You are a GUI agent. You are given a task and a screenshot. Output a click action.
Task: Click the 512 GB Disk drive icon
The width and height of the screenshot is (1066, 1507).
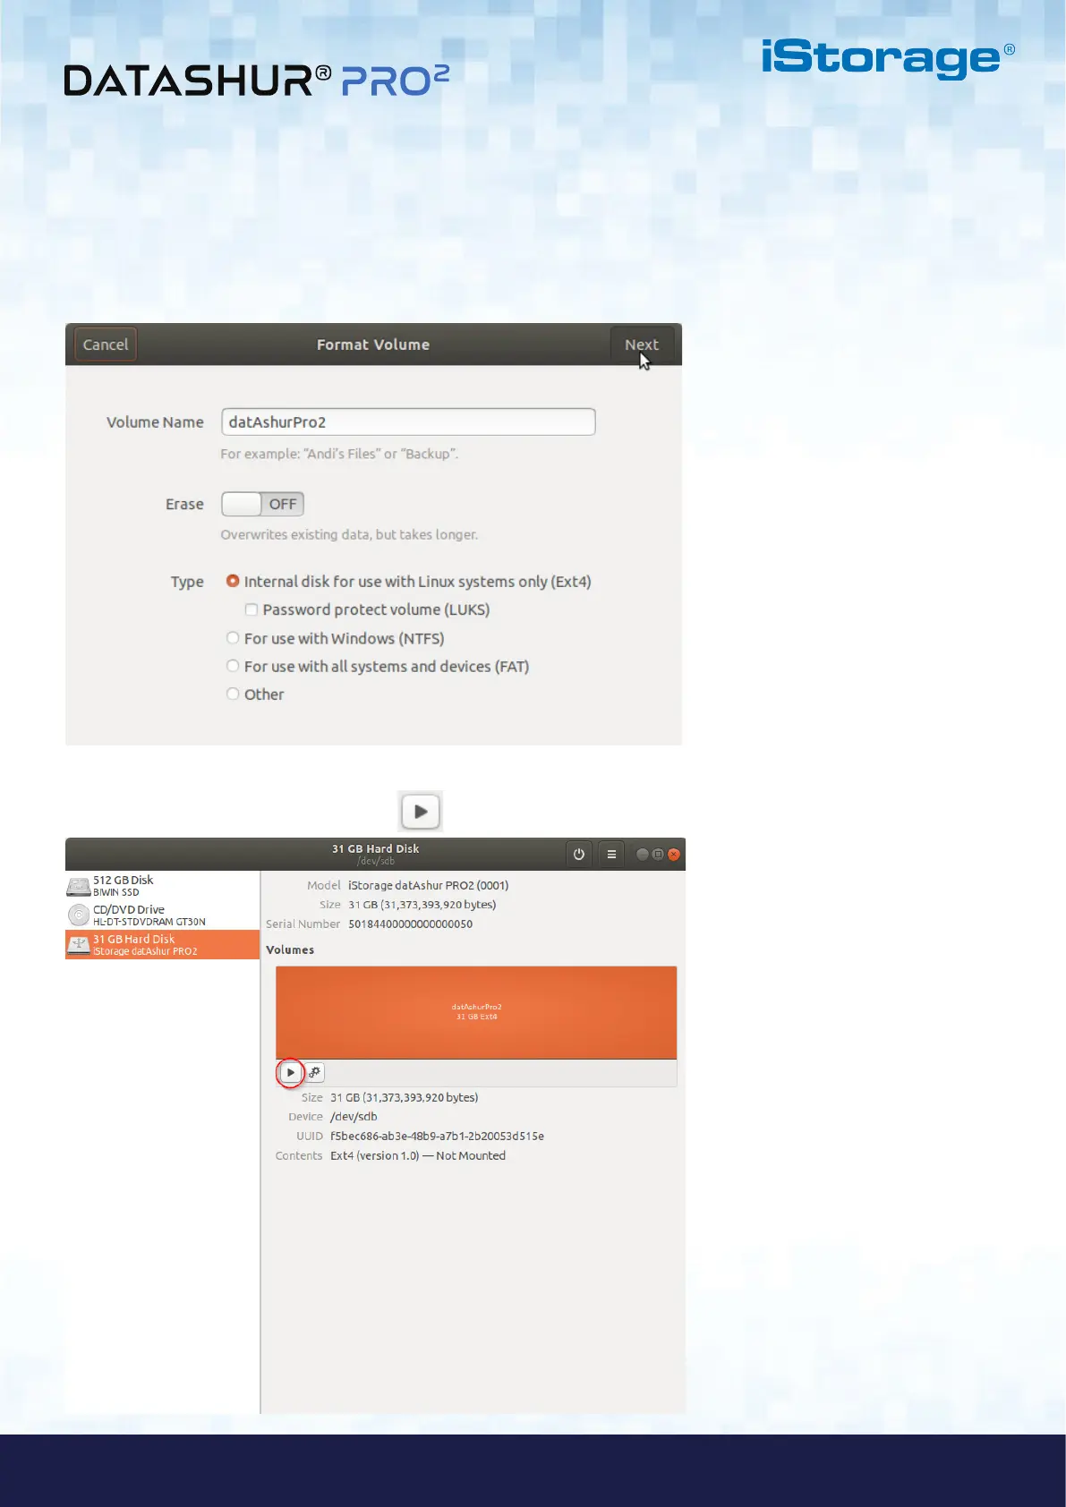tap(79, 886)
